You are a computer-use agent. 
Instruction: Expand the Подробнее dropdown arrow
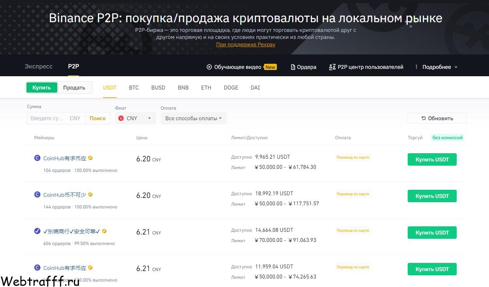[456, 67]
